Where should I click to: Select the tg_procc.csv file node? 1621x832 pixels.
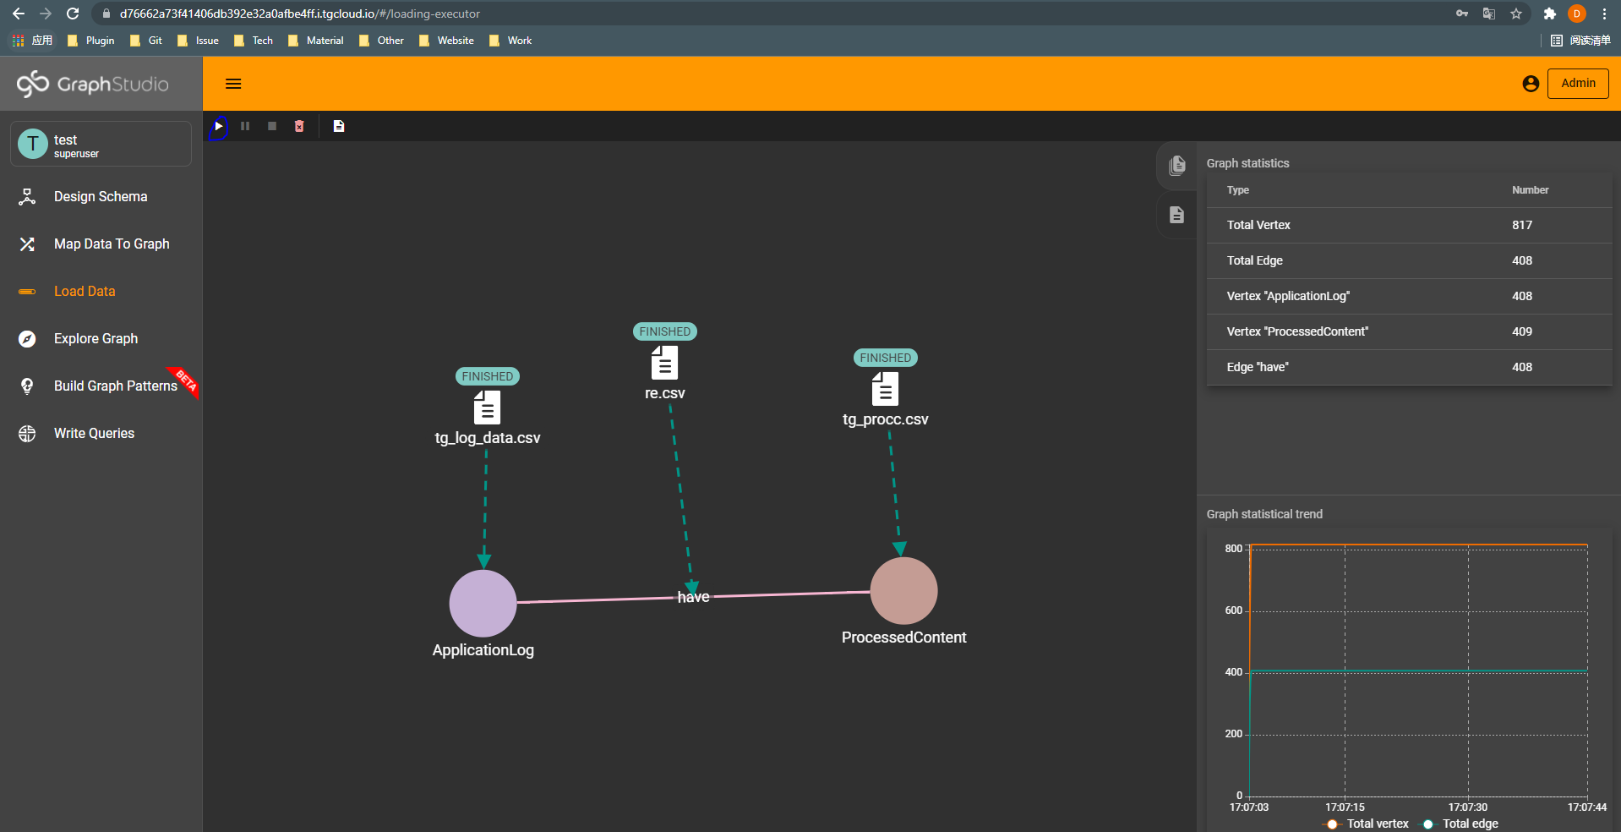(x=885, y=390)
